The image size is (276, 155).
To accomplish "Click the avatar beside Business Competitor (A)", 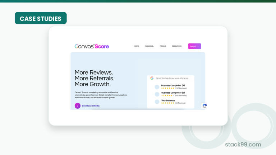I will click(x=157, y=87).
